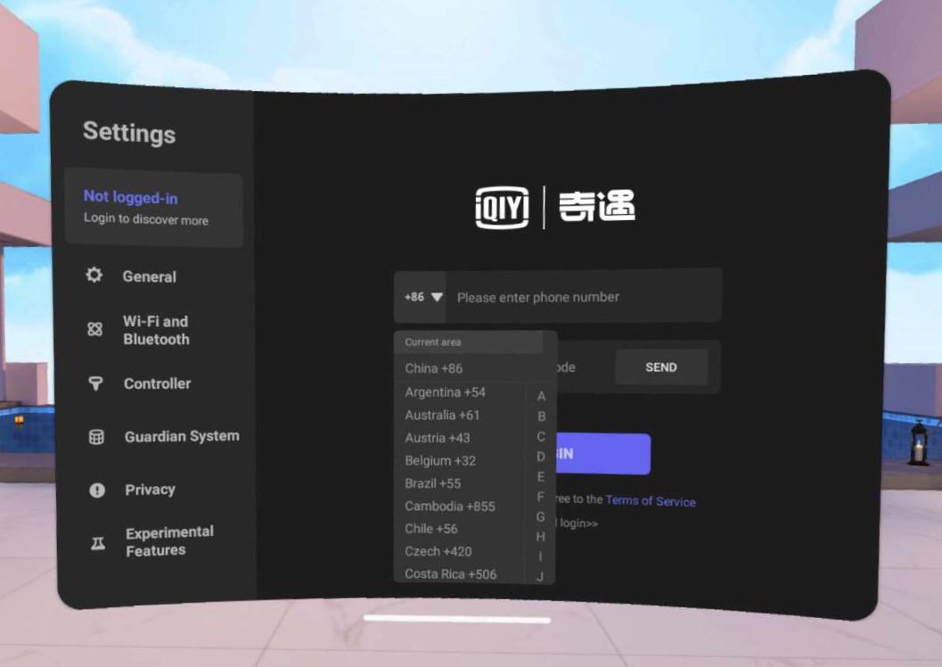Jump to letter A in index
Screen dimensions: 942x667
541,396
